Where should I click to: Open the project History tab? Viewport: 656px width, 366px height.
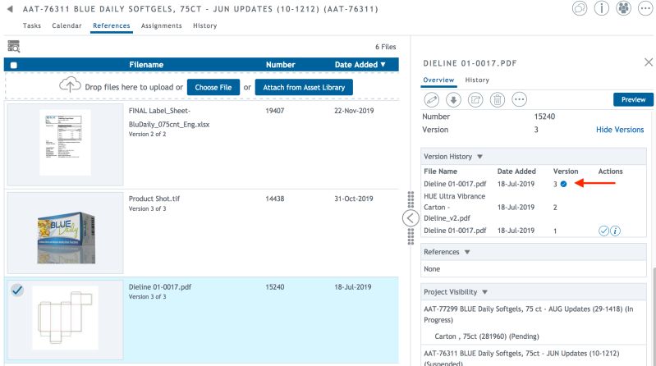(205, 25)
